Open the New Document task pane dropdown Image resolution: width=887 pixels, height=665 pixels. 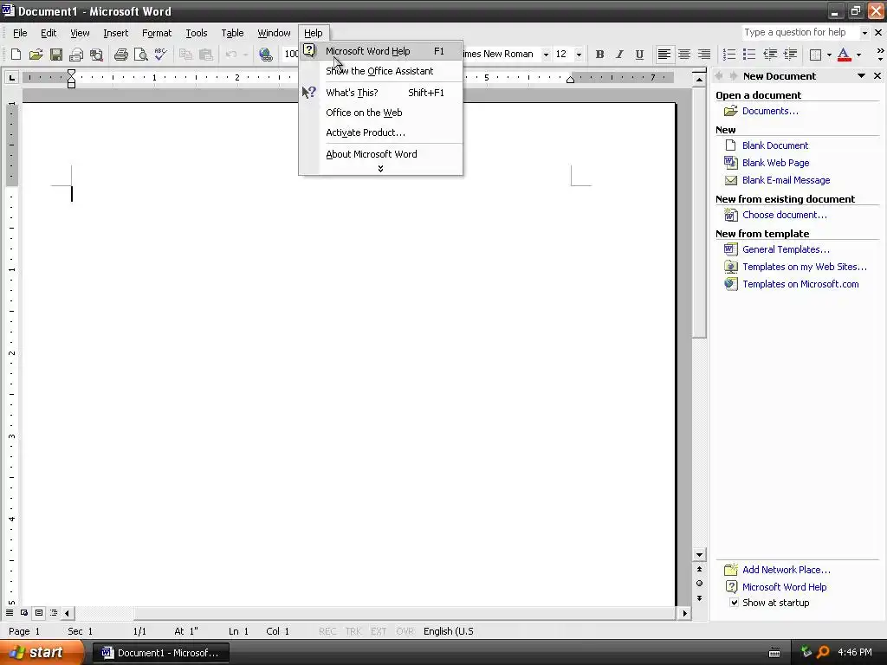pos(861,76)
